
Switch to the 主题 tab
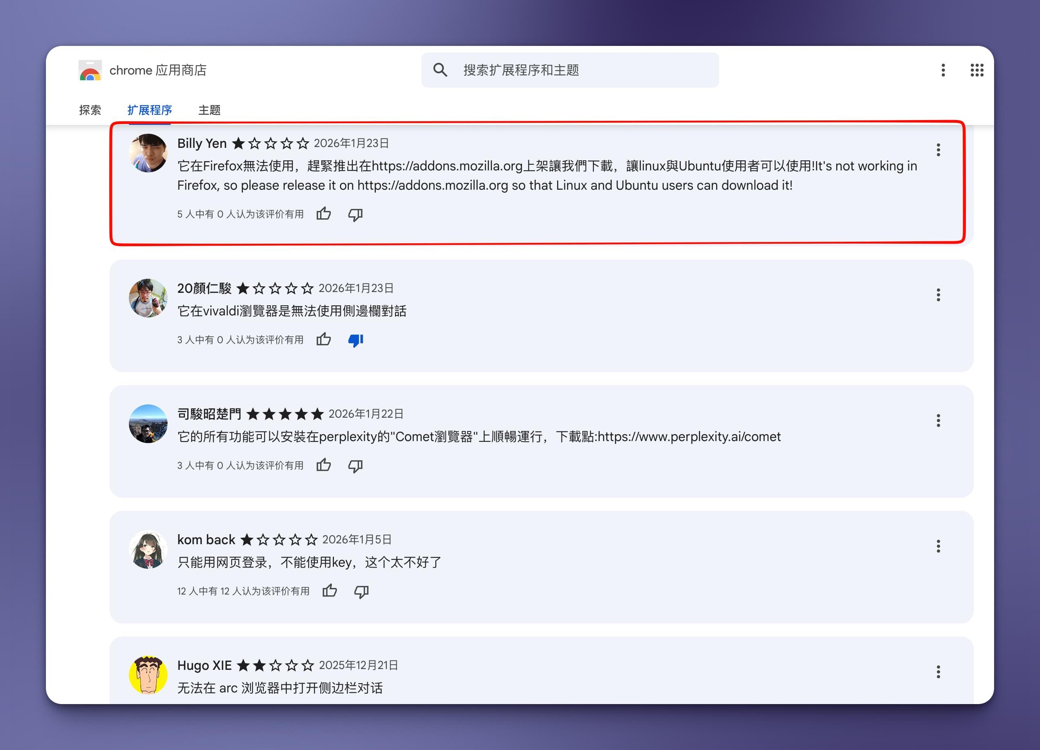tap(209, 110)
